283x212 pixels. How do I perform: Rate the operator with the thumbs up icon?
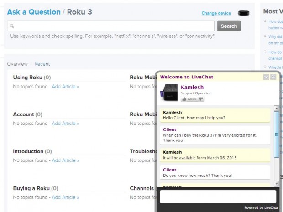[x=184, y=99]
